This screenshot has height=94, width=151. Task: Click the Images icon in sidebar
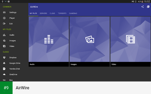coord(4,40)
